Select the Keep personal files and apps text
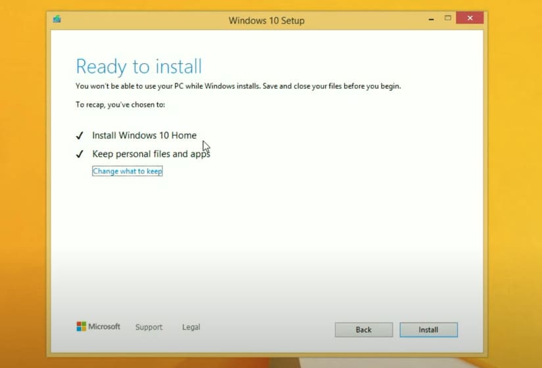The image size is (542, 368). [x=151, y=154]
